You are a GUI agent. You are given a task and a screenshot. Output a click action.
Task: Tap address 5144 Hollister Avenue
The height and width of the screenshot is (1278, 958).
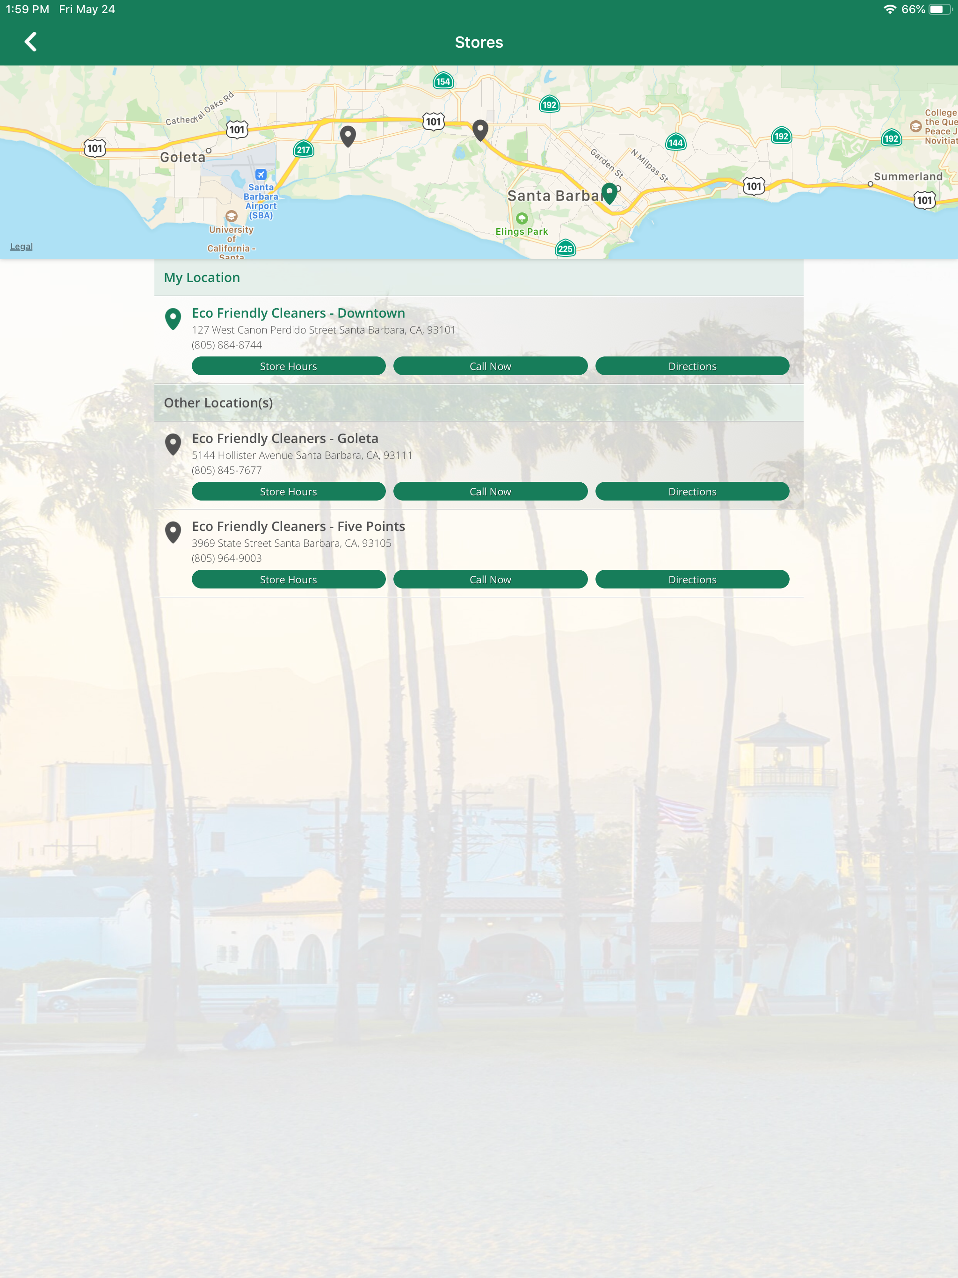(302, 455)
